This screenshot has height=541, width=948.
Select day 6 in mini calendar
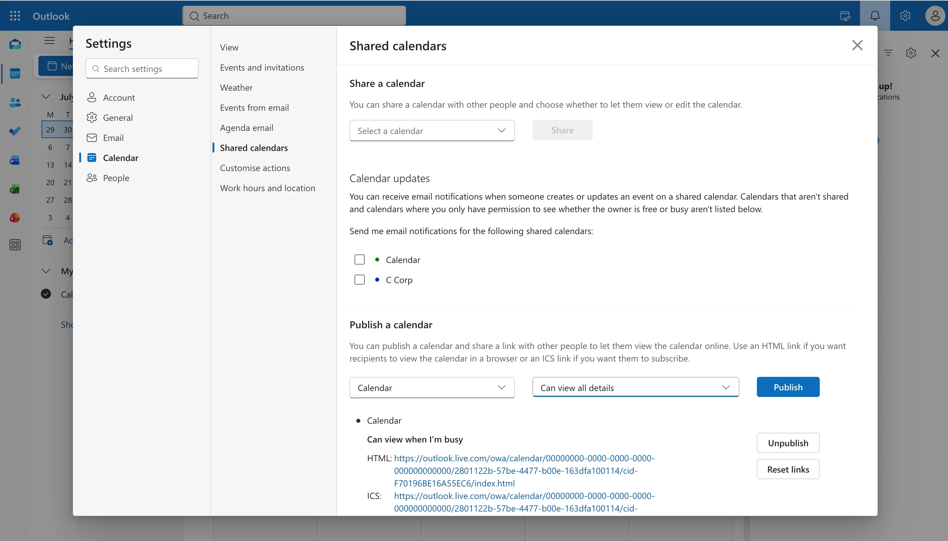(x=50, y=147)
